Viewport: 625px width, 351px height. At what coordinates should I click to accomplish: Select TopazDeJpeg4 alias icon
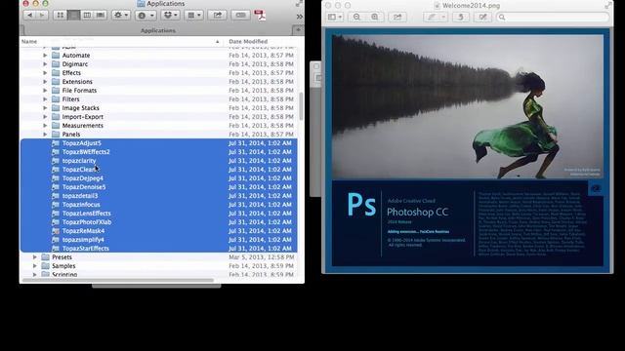click(56, 178)
